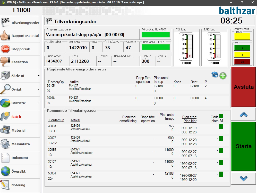The height and width of the screenshot is (193, 257).
Task: Open Maskinlista menu item
Action: click(20, 144)
